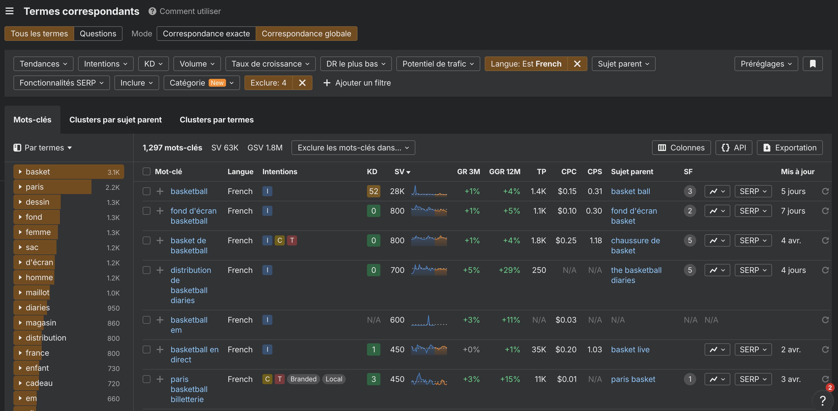Click the help icon next to Termes correspondants

[x=152, y=11]
